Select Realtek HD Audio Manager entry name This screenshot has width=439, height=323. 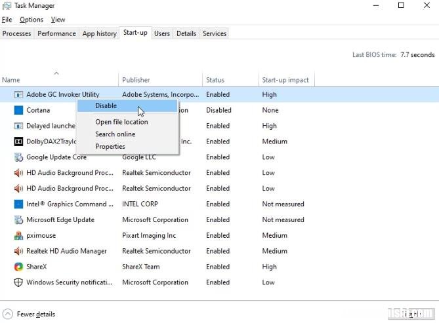[x=66, y=251]
